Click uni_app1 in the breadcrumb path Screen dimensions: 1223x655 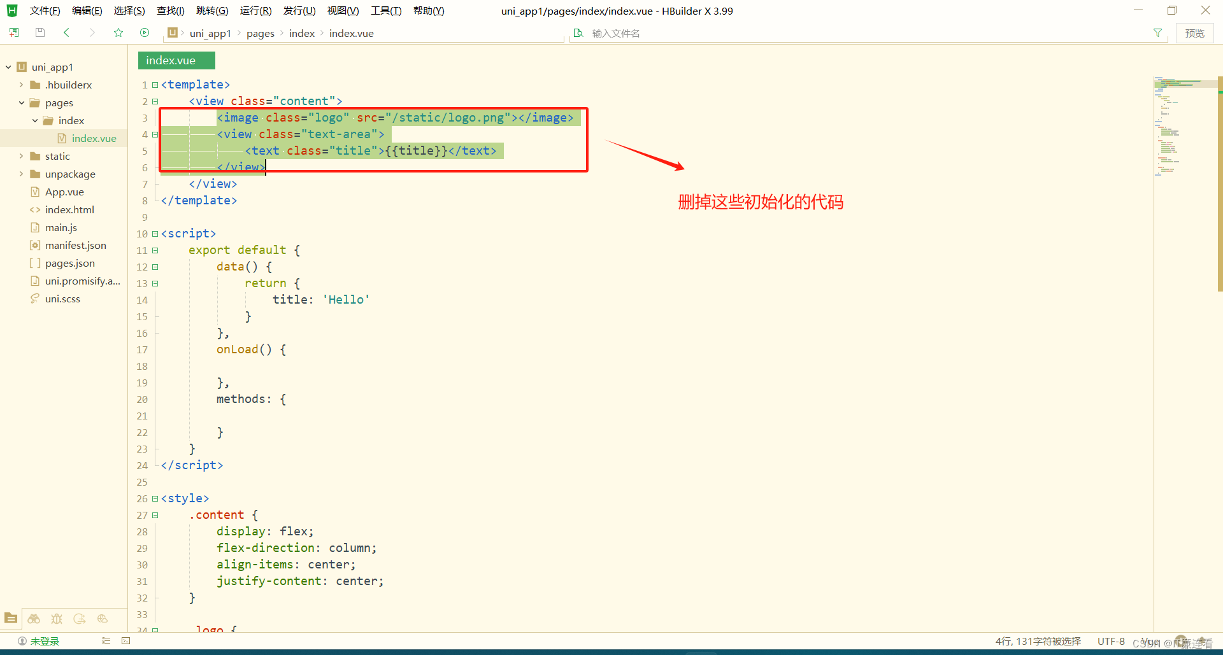[x=210, y=33]
